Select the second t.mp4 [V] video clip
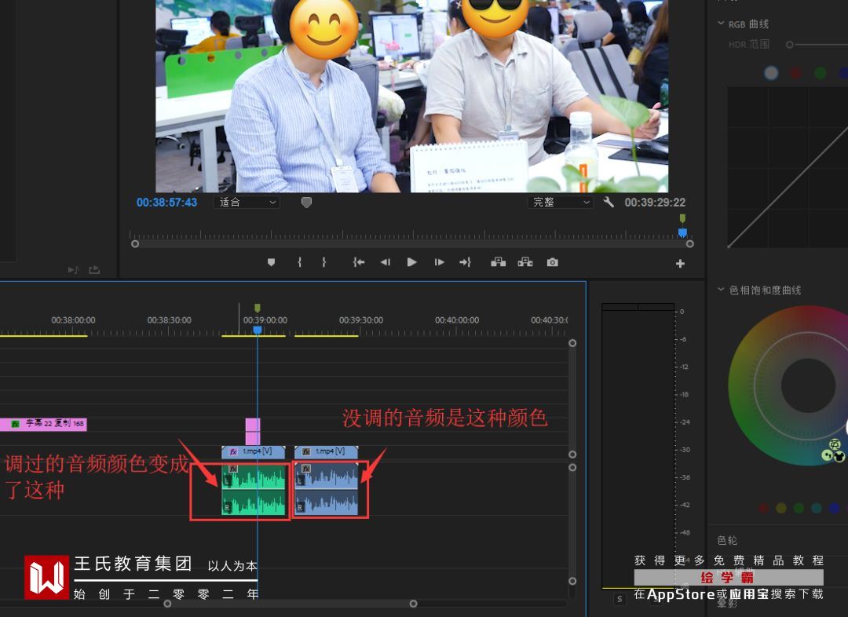 point(326,451)
